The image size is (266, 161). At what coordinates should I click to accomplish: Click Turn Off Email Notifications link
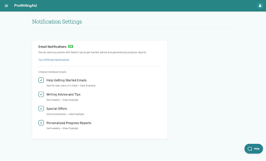54,60
